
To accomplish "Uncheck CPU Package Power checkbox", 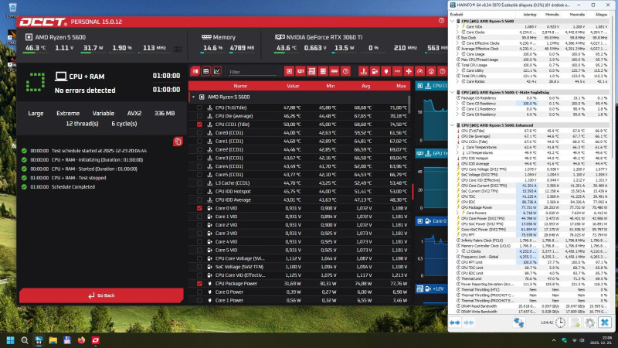I will 199,284.
